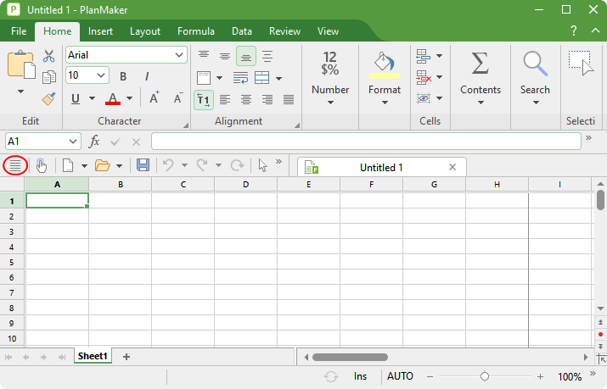The width and height of the screenshot is (607, 389).
Task: Toggle Bold formatting
Action: click(x=123, y=76)
